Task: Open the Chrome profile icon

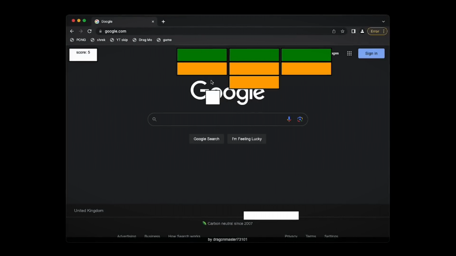Action: 362,32
